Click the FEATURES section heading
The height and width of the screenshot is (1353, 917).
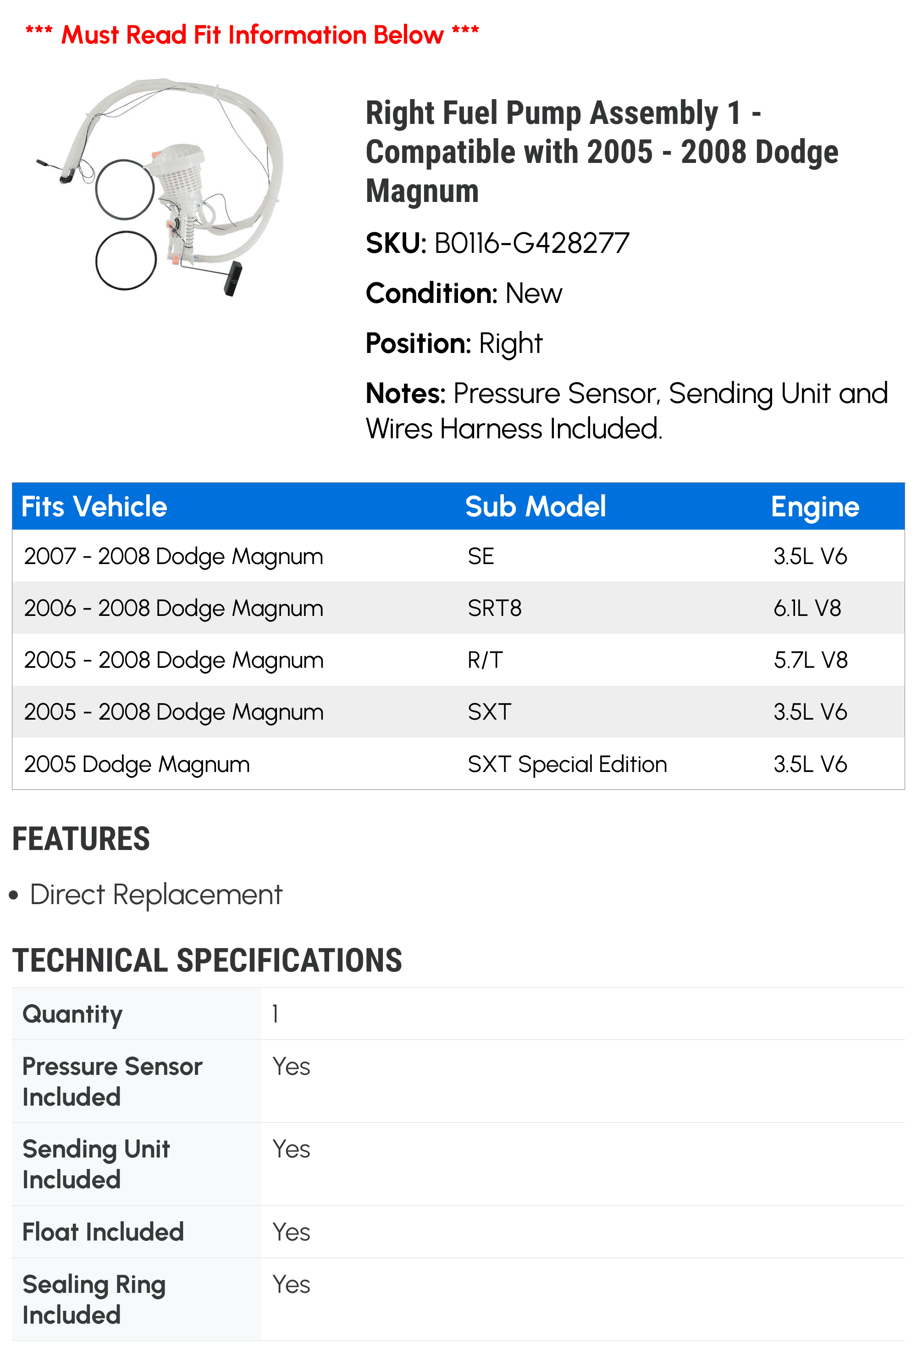pos(82,839)
